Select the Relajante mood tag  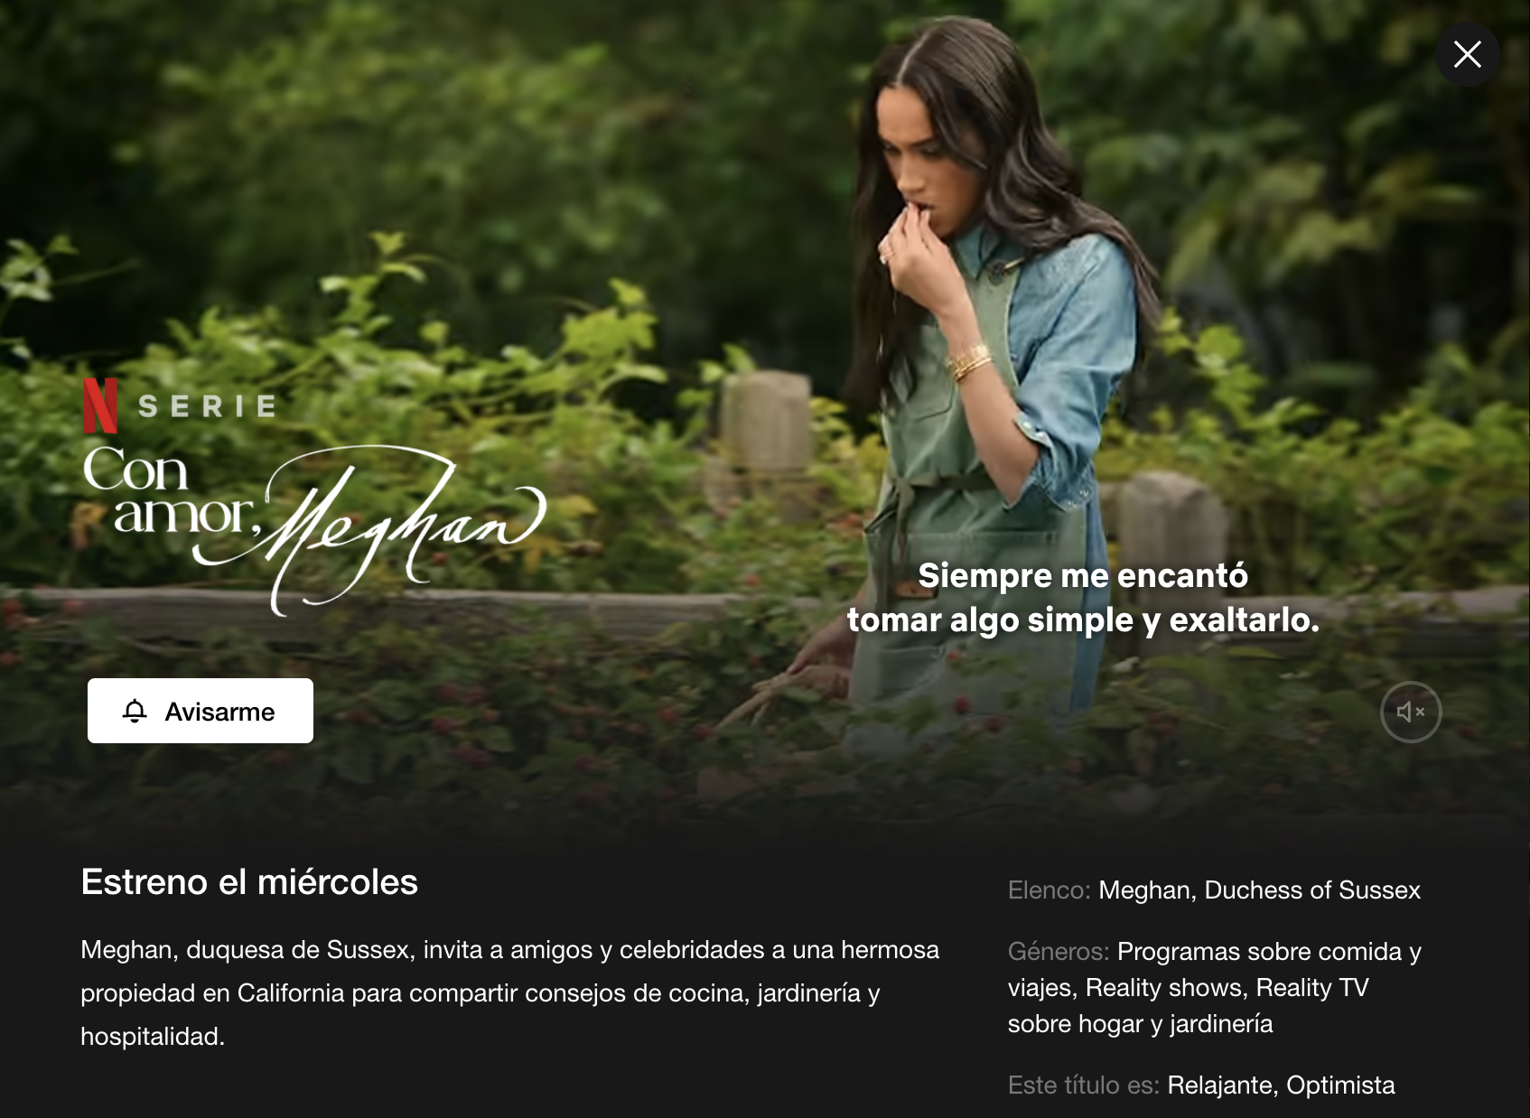click(x=1222, y=1085)
